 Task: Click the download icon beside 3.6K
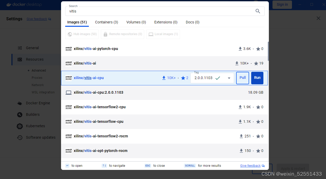pyautogui.click(x=240, y=49)
